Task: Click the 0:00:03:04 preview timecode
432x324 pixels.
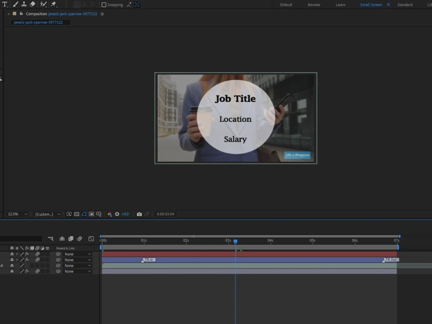Action: click(x=165, y=214)
